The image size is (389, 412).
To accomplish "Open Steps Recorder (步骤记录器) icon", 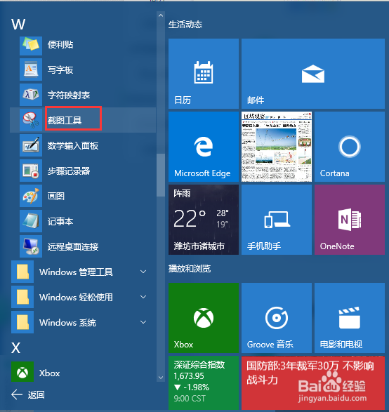I will pos(31,171).
